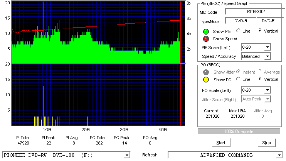Click the first DVD-R Type/Book field
286x161 pixels.
point(241,21)
